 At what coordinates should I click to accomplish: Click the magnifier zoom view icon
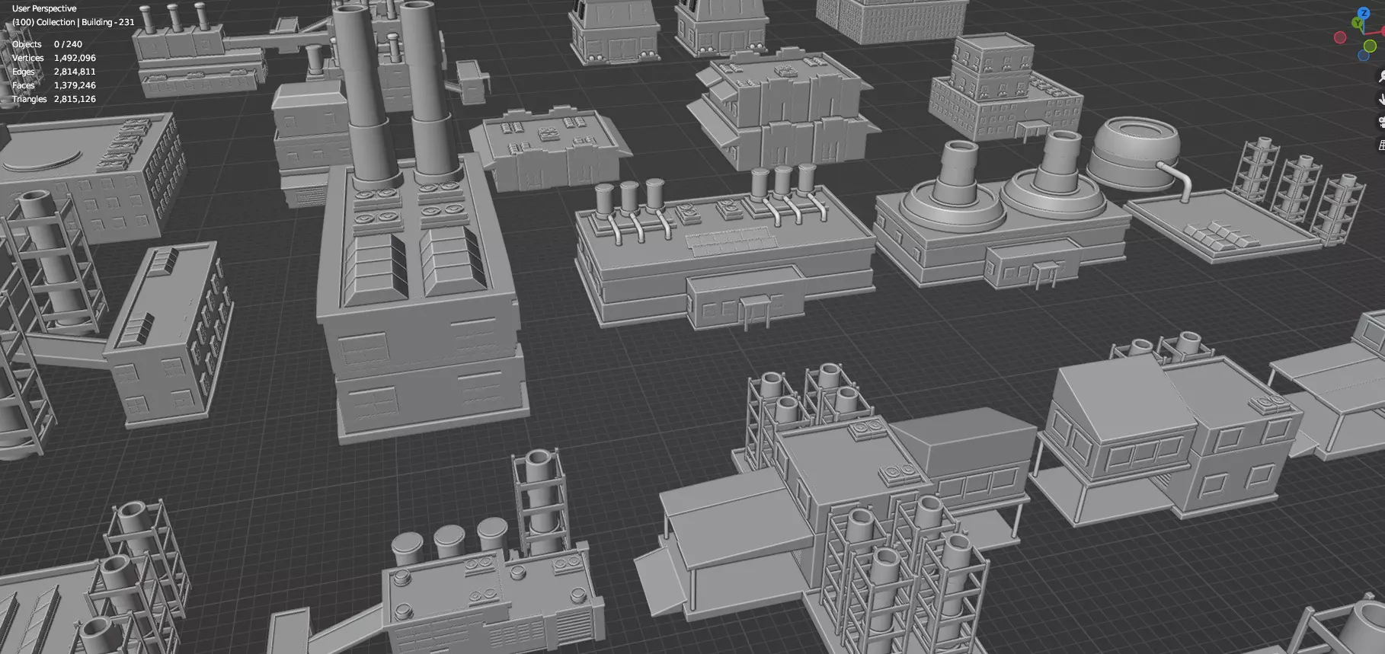pyautogui.click(x=1381, y=77)
